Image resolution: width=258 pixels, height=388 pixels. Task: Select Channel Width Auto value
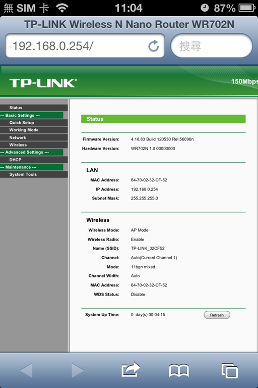pyautogui.click(x=135, y=276)
